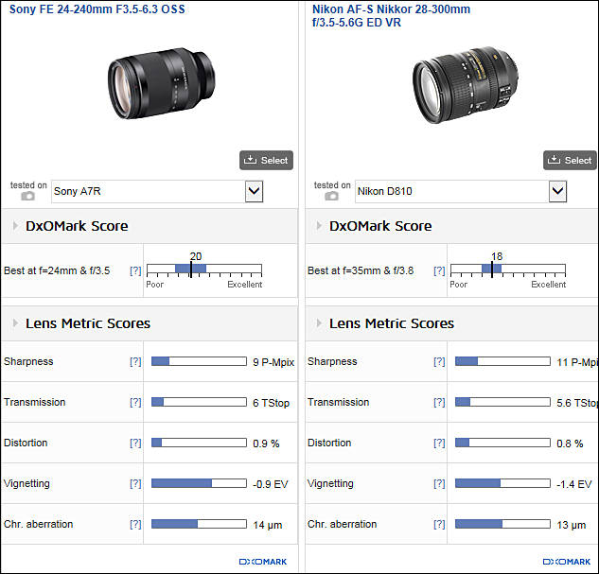Open the Sony FE 24-240mm F3.5-6.3 OSS lens link
Viewport: 599px width, 574px height.
coord(97,9)
